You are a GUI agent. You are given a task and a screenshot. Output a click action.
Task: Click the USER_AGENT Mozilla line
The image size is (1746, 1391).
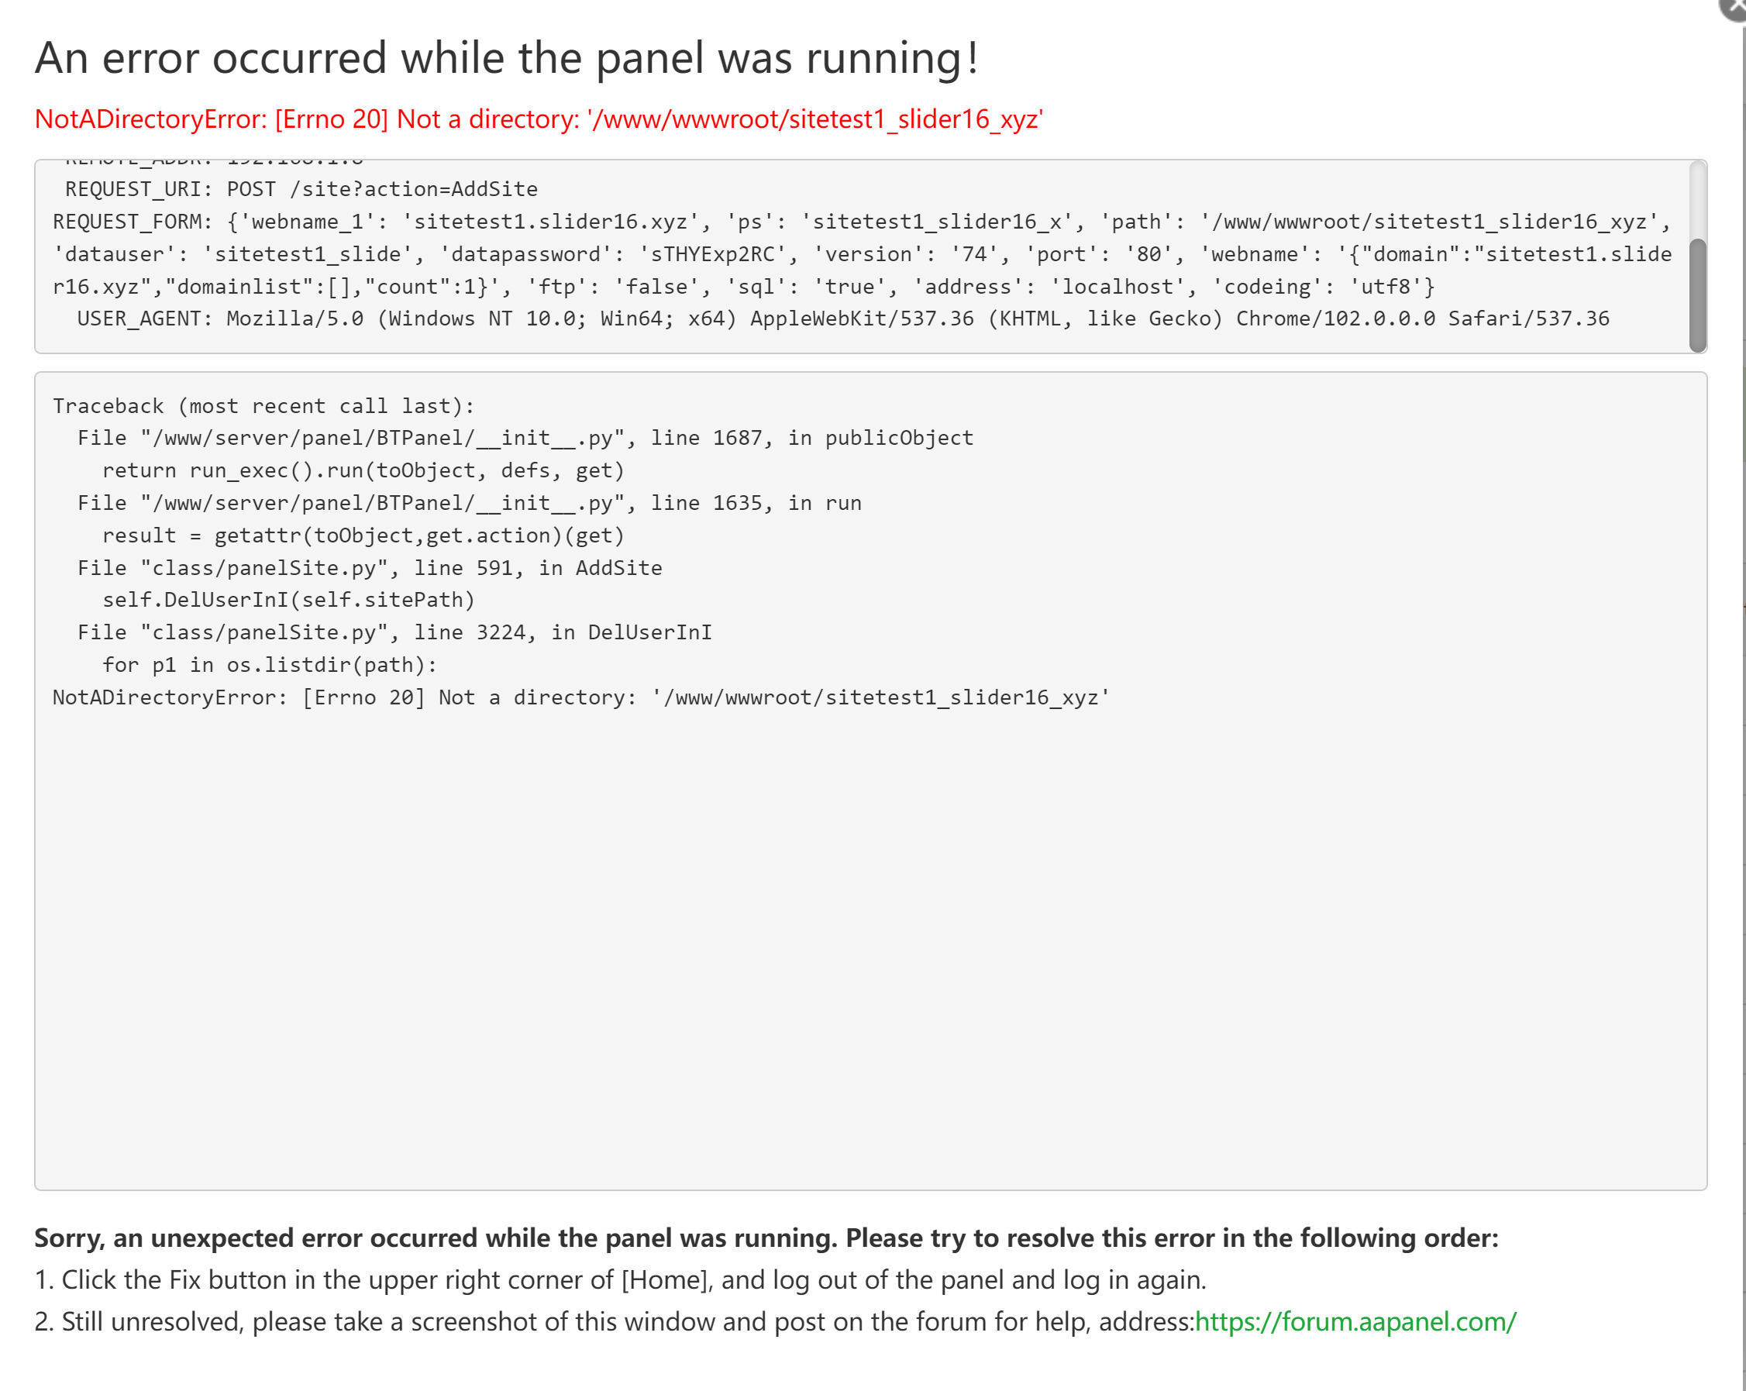842,319
